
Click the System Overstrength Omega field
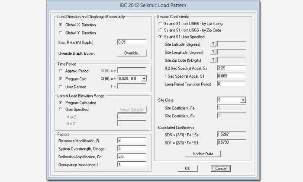point(132,148)
